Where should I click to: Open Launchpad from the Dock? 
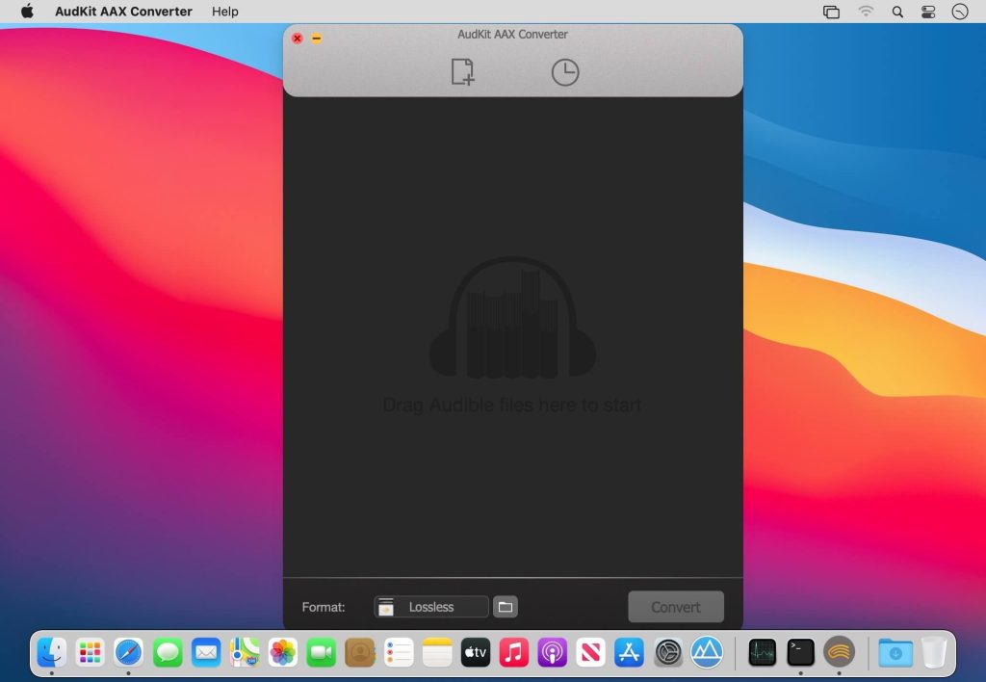(x=90, y=652)
